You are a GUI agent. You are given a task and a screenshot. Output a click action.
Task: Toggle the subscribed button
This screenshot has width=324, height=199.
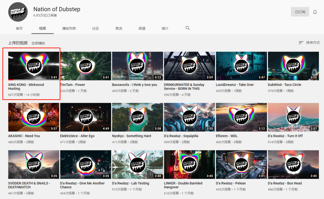pos(300,12)
